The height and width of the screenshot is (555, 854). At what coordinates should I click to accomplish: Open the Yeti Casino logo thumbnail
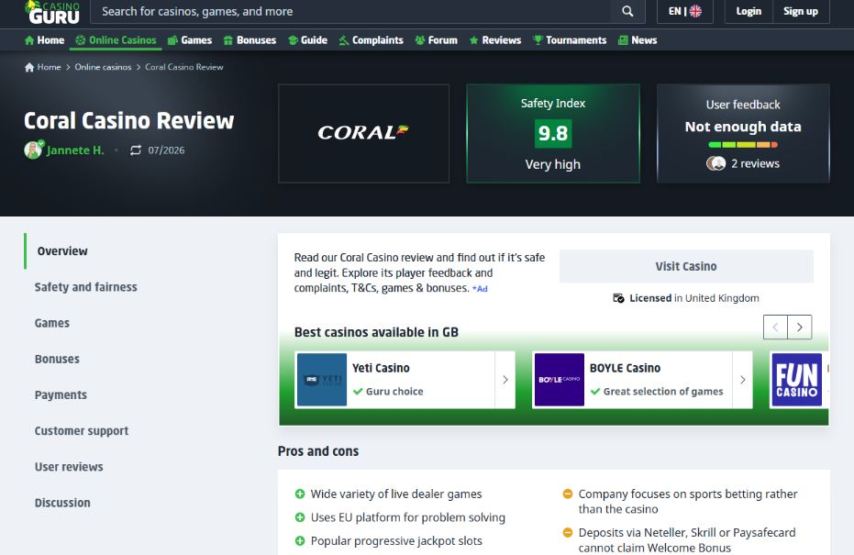click(x=322, y=380)
